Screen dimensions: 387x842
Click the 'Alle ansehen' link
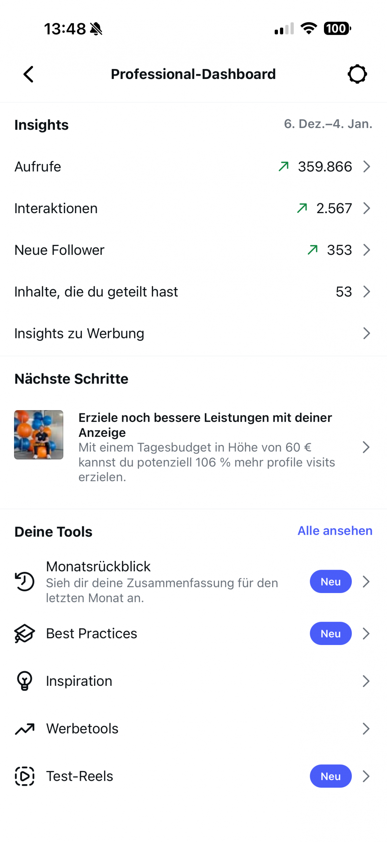click(335, 531)
